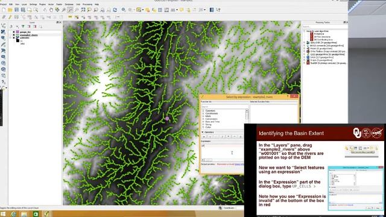The image size is (386, 217).
Task: Expand the GRASS commands group in toolbox
Action: click(x=305, y=46)
